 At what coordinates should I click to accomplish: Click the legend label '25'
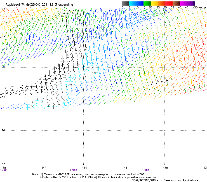158,8
